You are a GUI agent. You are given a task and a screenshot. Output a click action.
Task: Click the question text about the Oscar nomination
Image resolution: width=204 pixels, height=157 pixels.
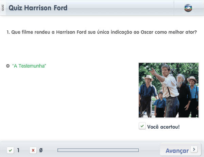point(102,32)
